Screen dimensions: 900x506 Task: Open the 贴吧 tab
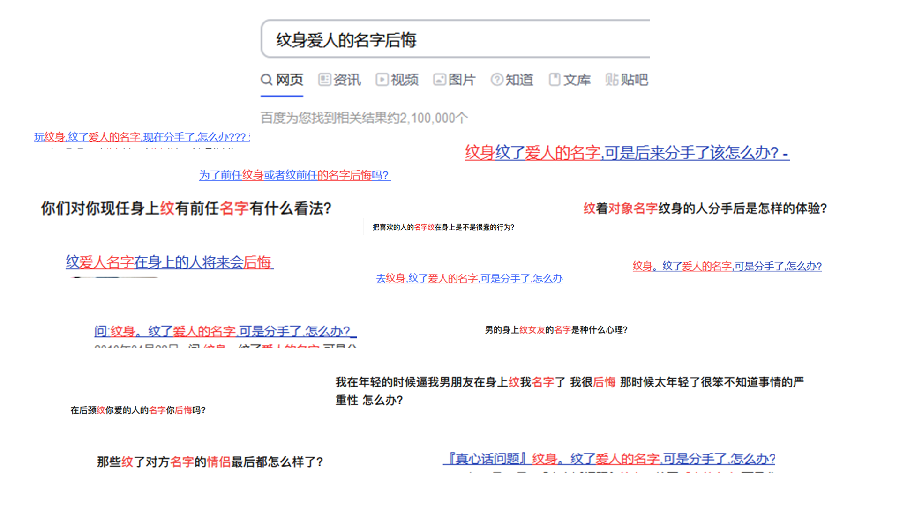coord(627,80)
